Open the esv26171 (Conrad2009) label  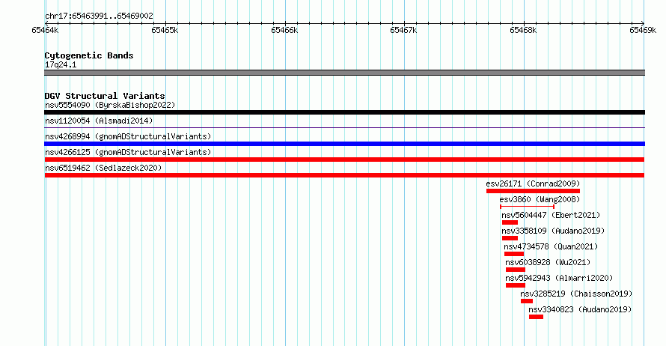click(x=533, y=183)
